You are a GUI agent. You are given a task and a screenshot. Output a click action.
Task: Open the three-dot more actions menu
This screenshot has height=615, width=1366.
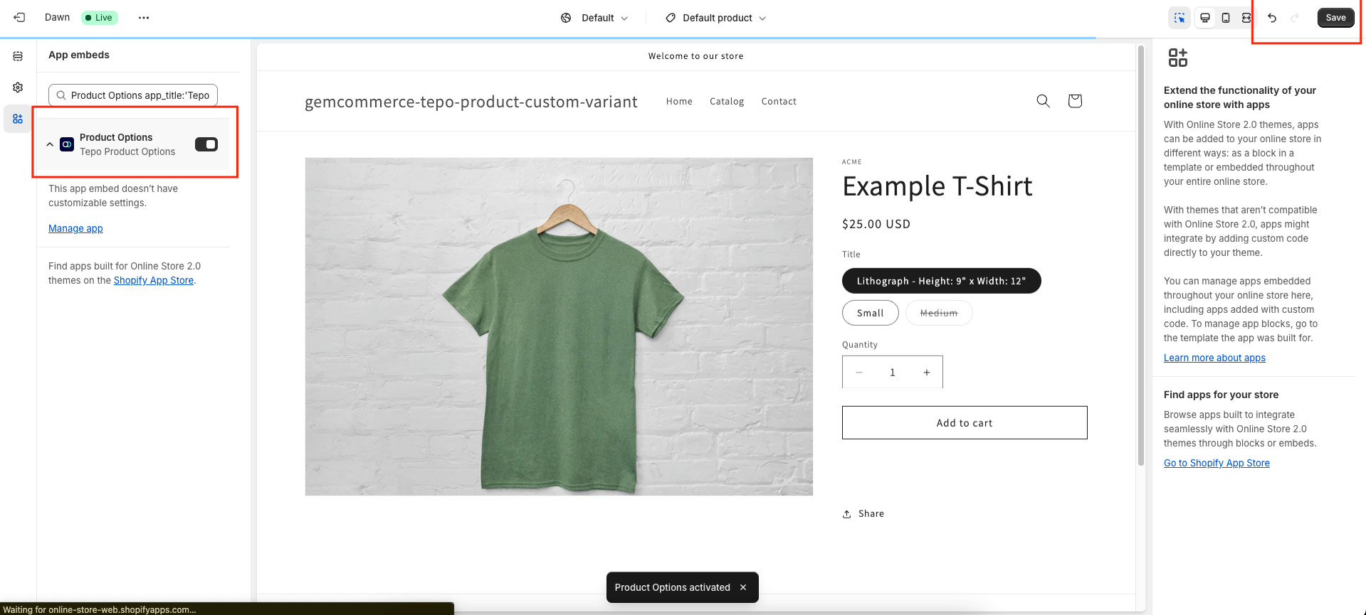tap(144, 18)
